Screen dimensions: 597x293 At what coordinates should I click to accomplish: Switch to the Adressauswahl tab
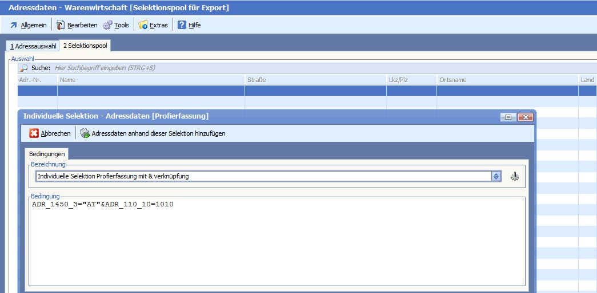click(33, 46)
